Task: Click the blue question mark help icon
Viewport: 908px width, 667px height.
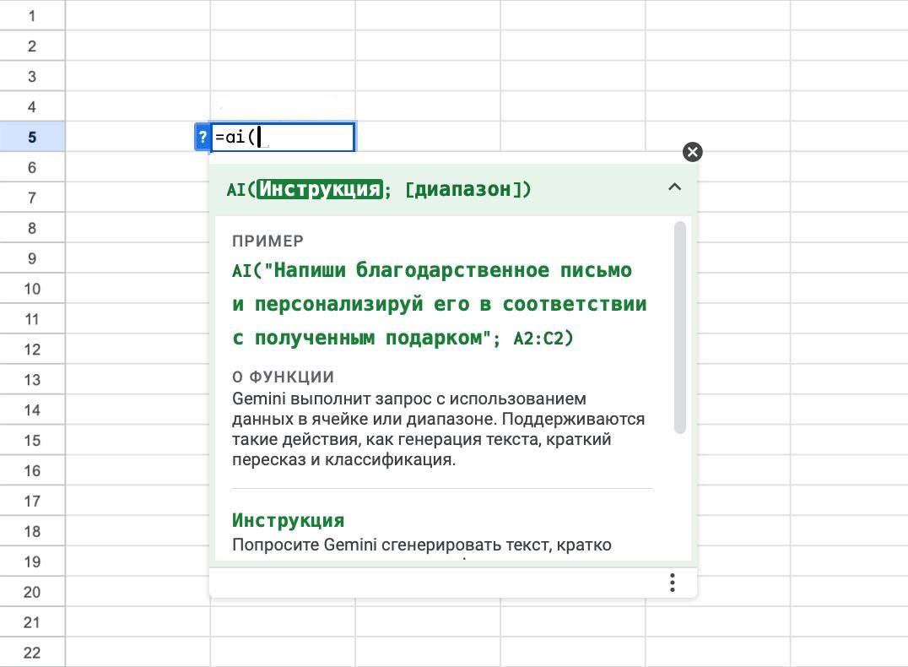Action: 202,138
